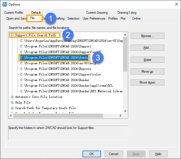This screenshot has width=181, height=159.
Task: Open the User Preferences tab
Action: (x=94, y=19)
